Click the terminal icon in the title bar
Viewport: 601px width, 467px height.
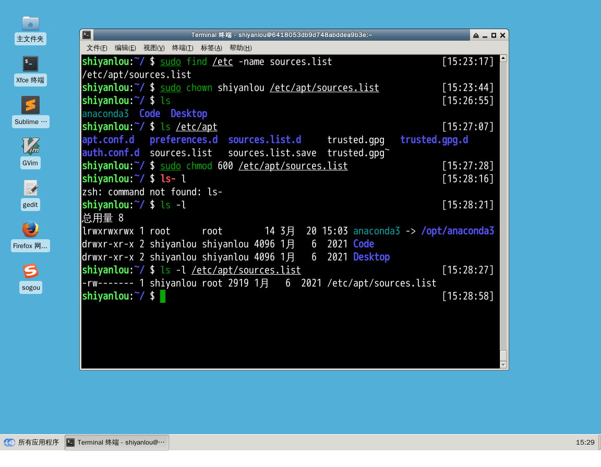[x=87, y=35]
